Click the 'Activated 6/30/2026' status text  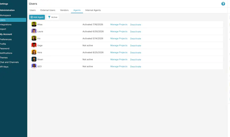pyautogui.click(x=93, y=31)
